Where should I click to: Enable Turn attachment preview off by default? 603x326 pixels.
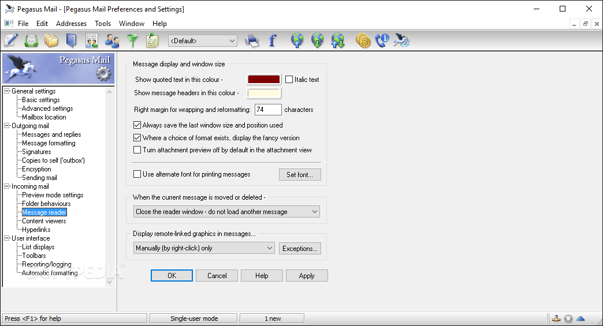(x=137, y=150)
